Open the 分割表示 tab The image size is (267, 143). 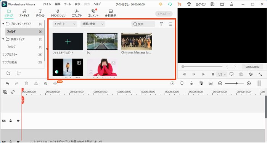(x=111, y=13)
